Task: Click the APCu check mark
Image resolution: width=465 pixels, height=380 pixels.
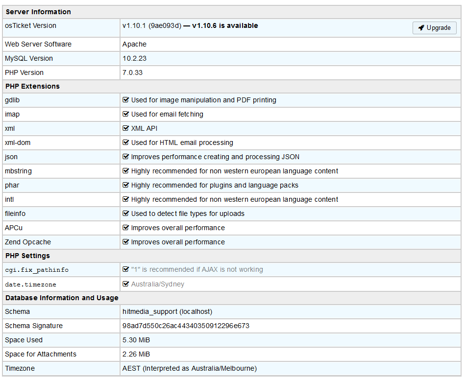Action: [126, 228]
